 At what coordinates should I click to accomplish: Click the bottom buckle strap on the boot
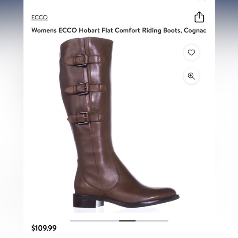coord(86,118)
